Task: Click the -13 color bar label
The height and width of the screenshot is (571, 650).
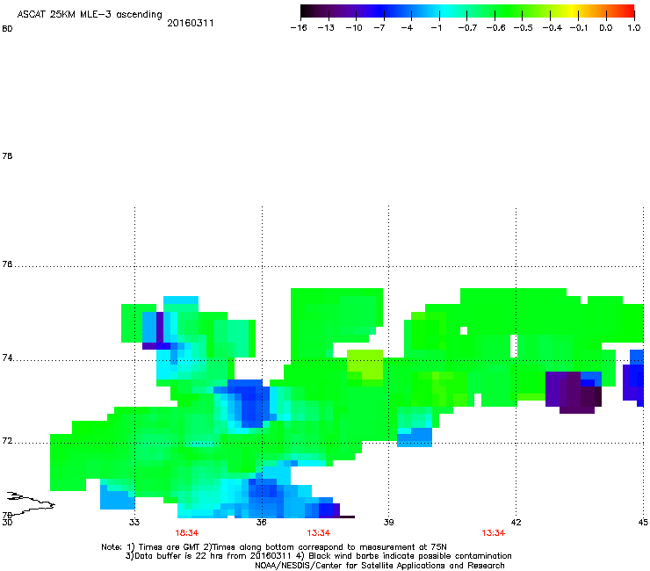Action: coord(326,28)
